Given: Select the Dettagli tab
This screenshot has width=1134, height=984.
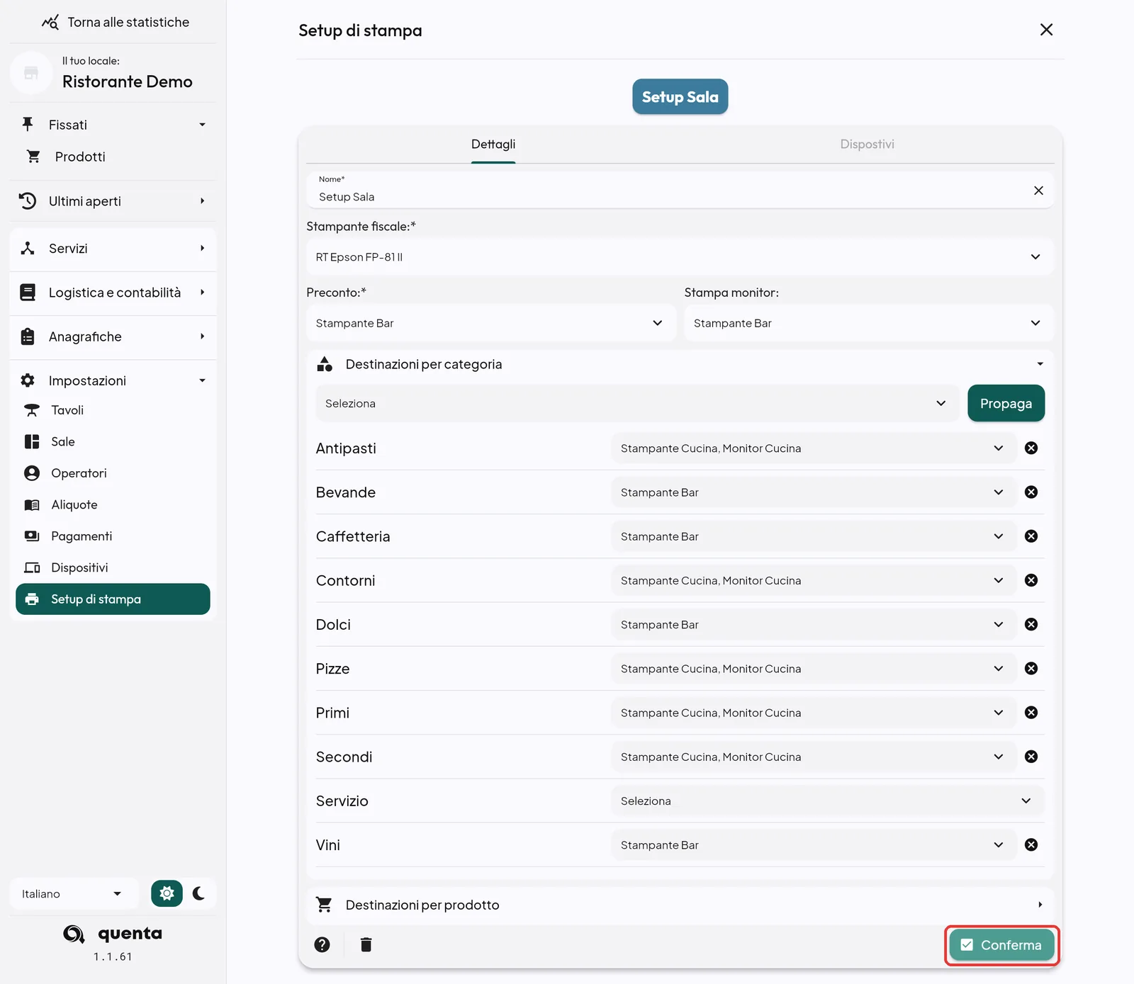Looking at the screenshot, I should (493, 145).
